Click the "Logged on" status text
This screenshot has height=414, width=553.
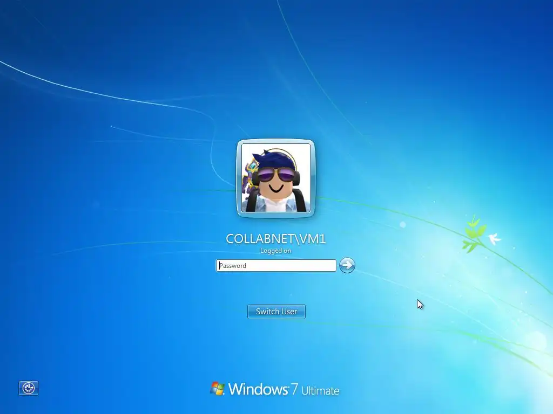coord(276,251)
